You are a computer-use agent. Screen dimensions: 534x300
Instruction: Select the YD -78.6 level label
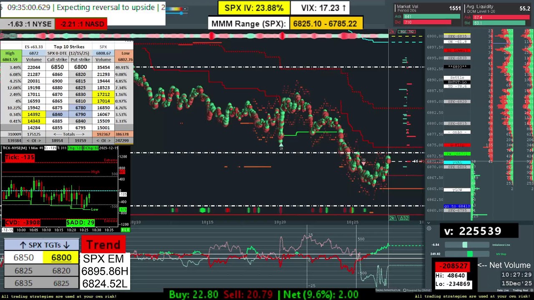457,86
